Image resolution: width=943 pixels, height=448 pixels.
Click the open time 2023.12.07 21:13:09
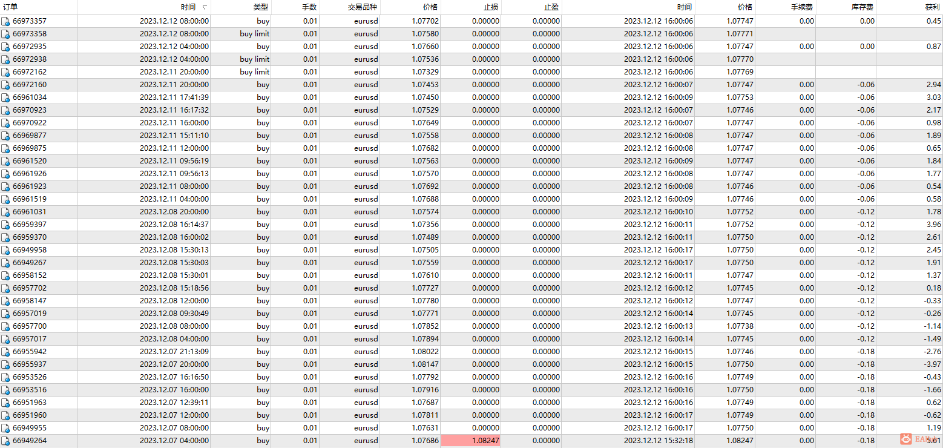(174, 352)
